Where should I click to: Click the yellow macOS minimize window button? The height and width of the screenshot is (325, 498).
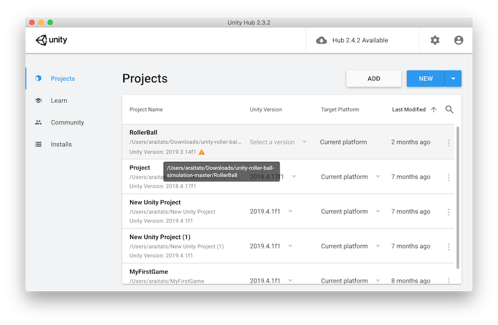point(41,22)
